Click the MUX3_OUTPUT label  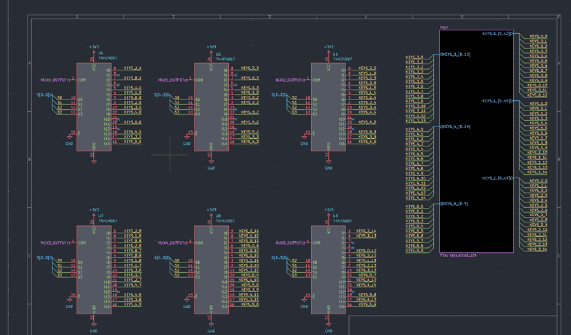55,242
